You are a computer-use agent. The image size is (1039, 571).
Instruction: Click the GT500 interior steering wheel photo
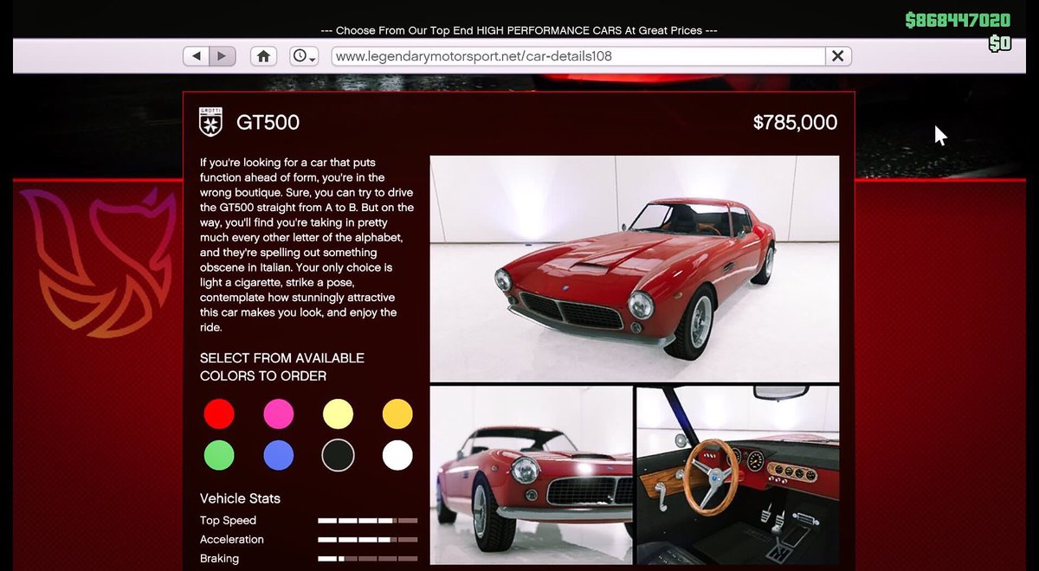738,476
